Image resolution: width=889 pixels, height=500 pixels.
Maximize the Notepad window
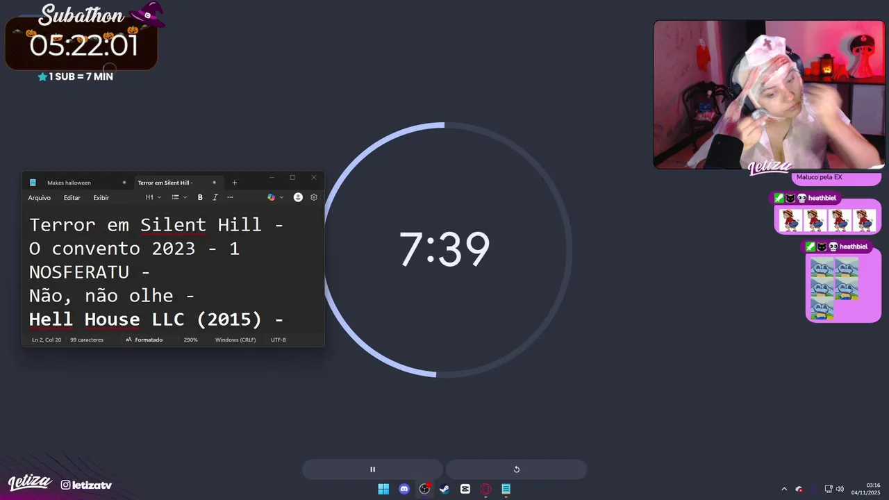point(292,178)
